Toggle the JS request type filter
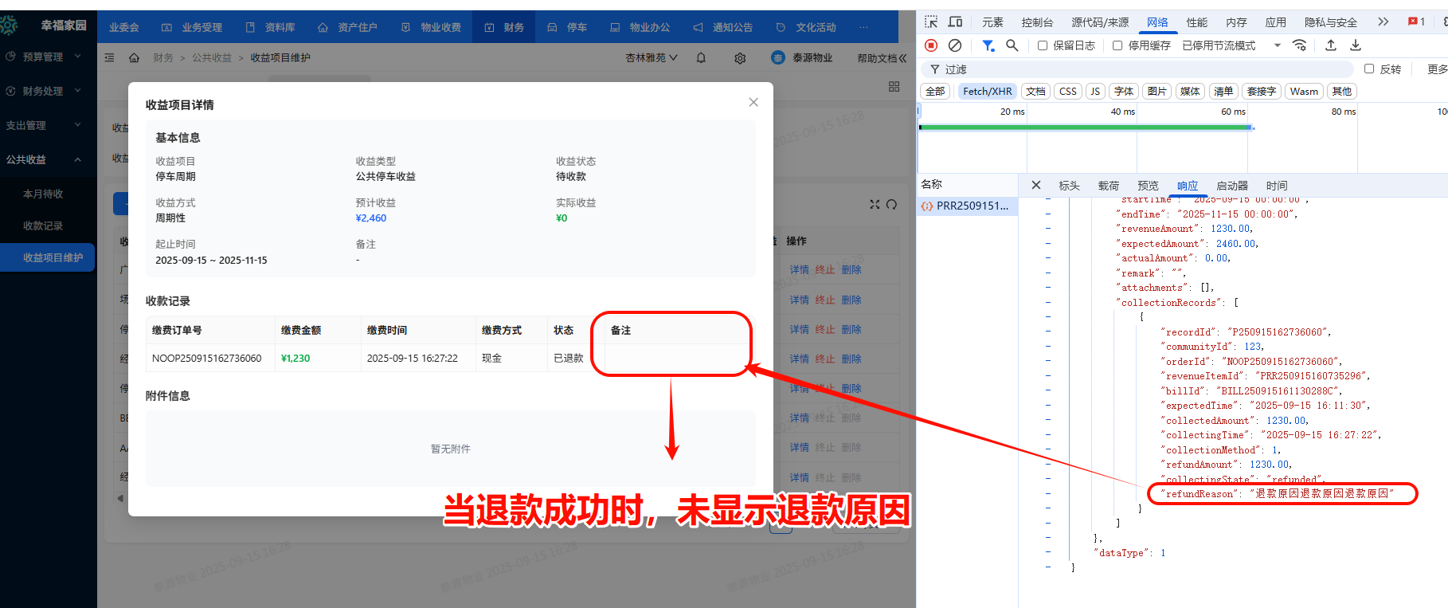1448x608 pixels. [1095, 91]
